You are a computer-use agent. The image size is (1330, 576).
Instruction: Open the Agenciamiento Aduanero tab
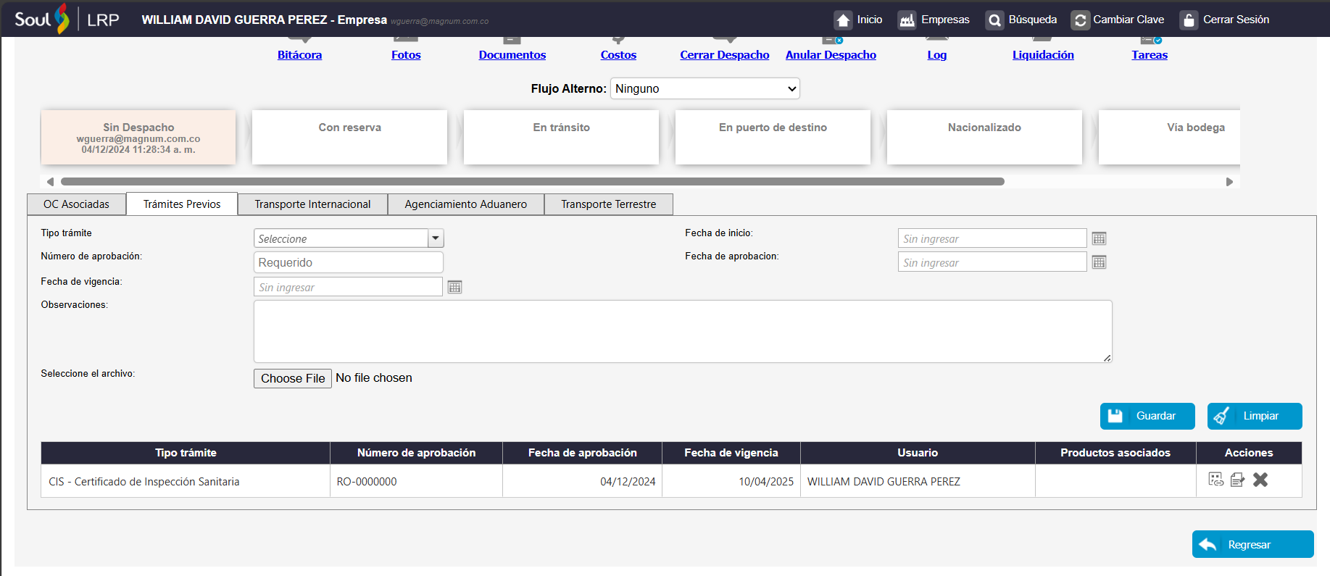[x=465, y=204]
